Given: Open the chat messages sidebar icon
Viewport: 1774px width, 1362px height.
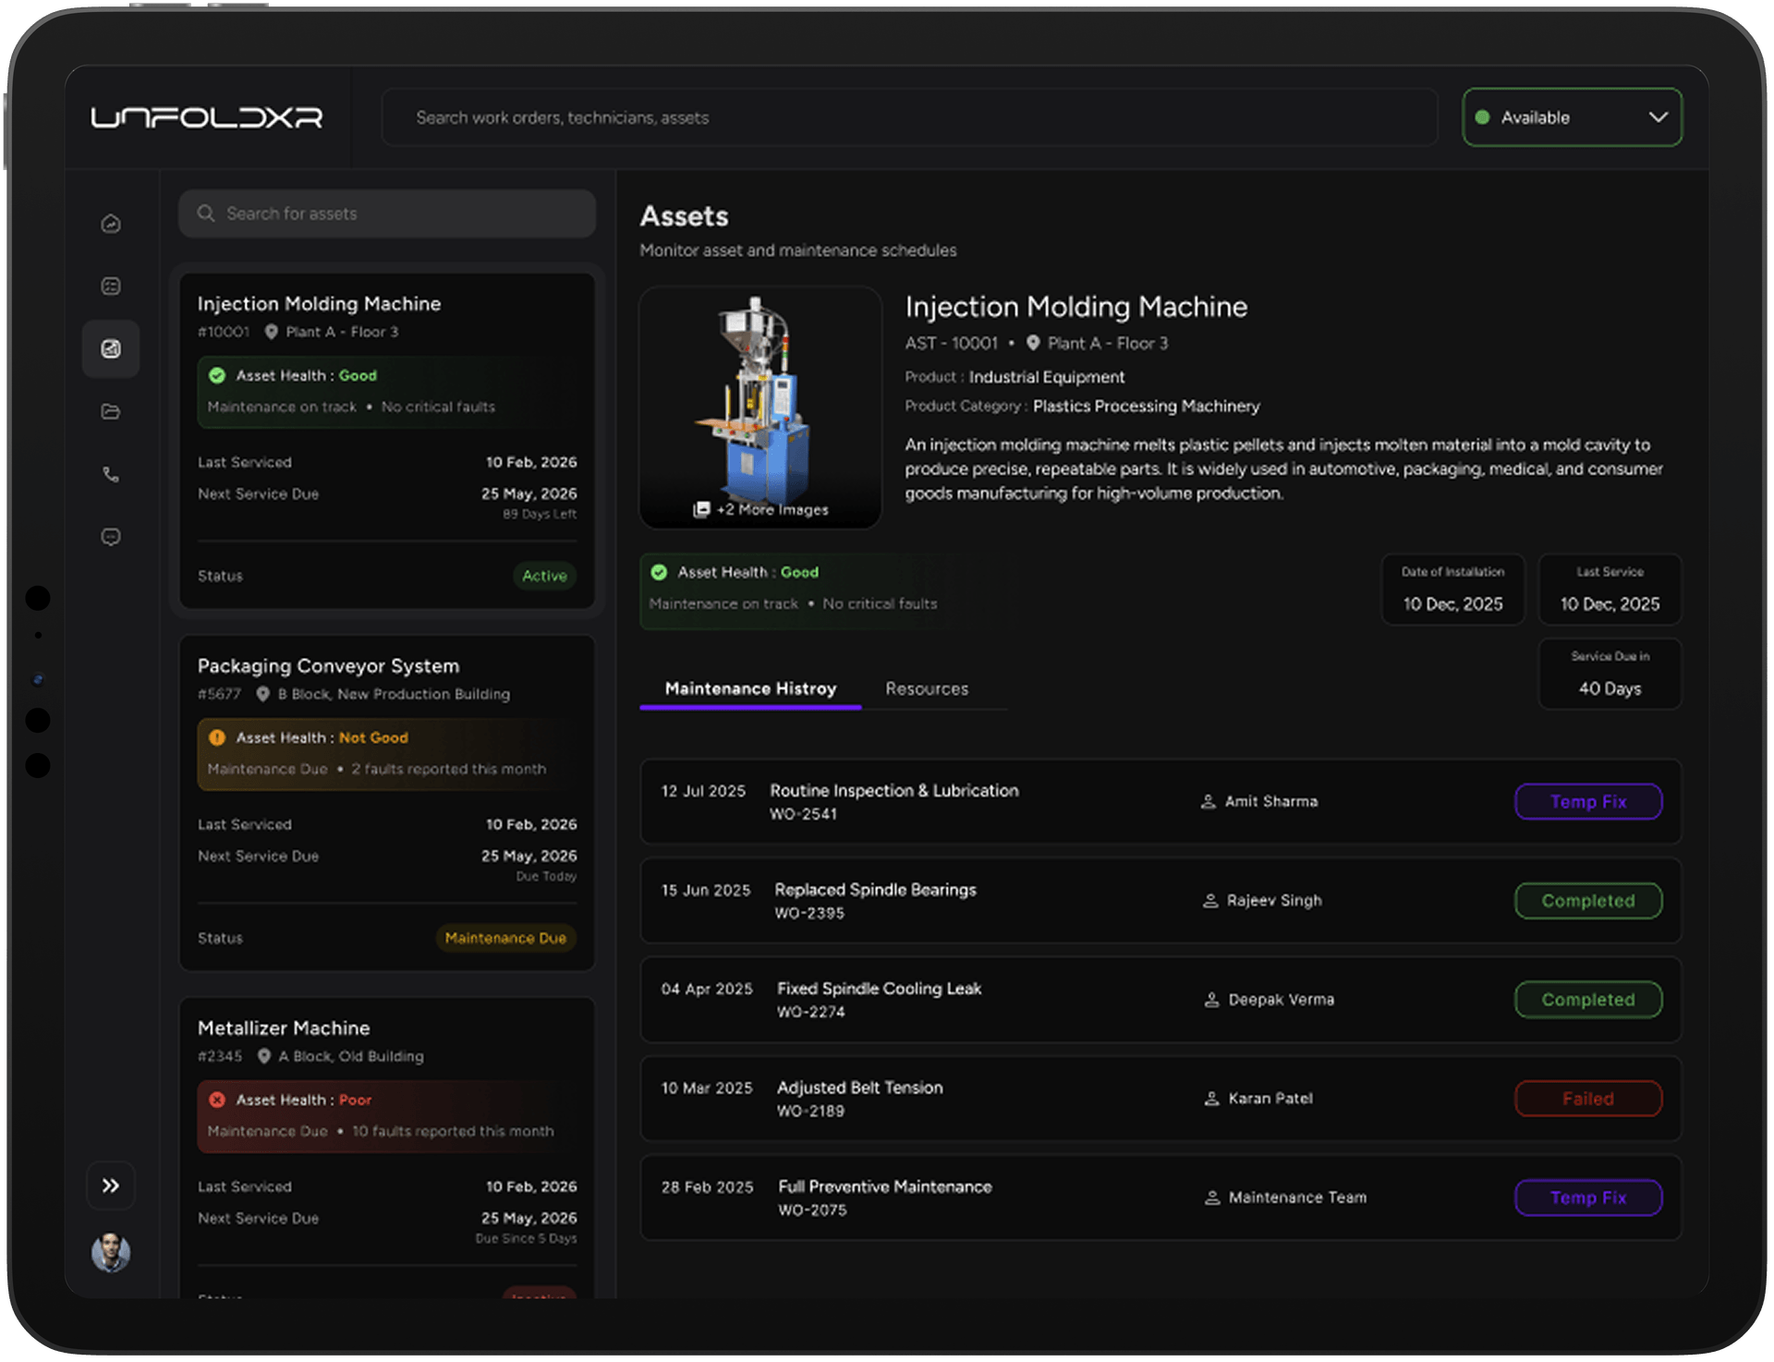Looking at the screenshot, I should click(x=111, y=537).
